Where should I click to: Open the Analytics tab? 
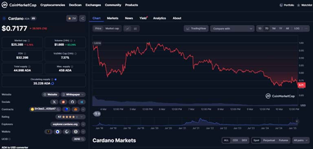click(159, 18)
